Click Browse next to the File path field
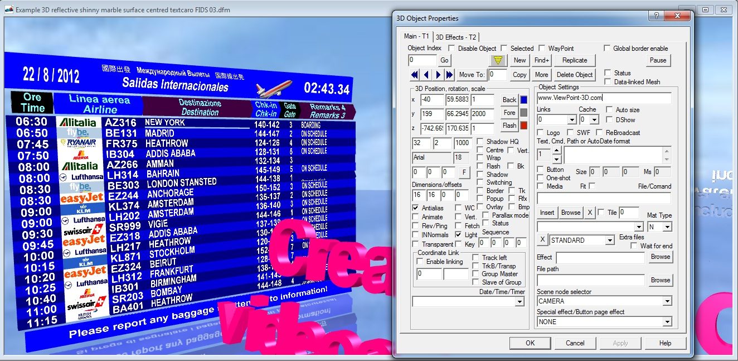Screen dimensions: 738x361 click(661, 280)
